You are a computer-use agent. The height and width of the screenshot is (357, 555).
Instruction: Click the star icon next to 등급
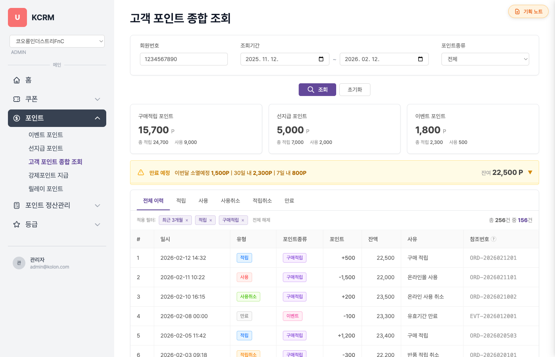tap(17, 225)
